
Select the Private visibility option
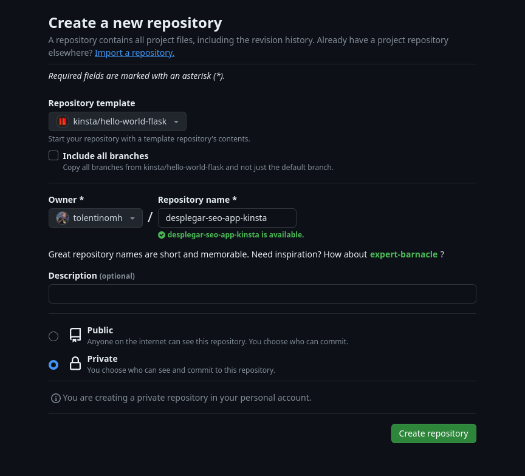coord(53,364)
